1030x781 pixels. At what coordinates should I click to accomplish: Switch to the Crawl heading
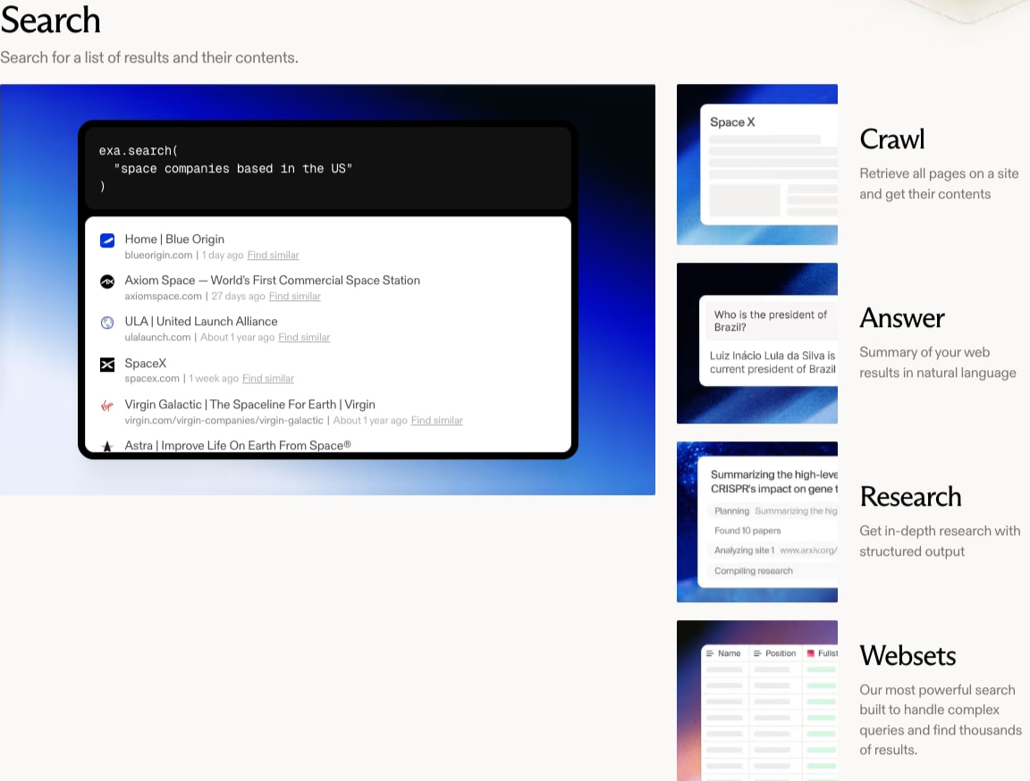pyautogui.click(x=891, y=139)
